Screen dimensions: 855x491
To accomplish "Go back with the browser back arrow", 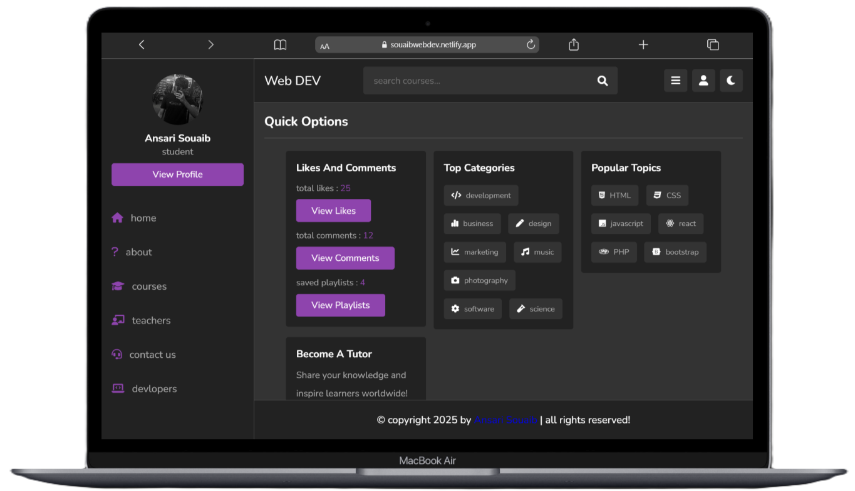I will click(x=142, y=44).
